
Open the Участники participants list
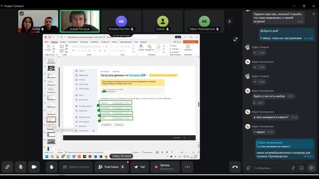[111, 167]
